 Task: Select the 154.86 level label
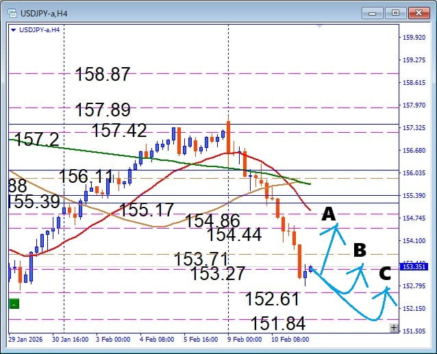pos(212,221)
